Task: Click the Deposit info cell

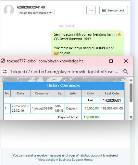Action: 73,108
